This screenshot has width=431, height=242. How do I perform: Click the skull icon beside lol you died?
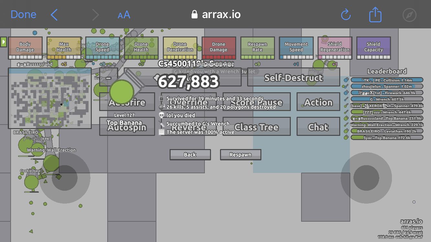162,115
